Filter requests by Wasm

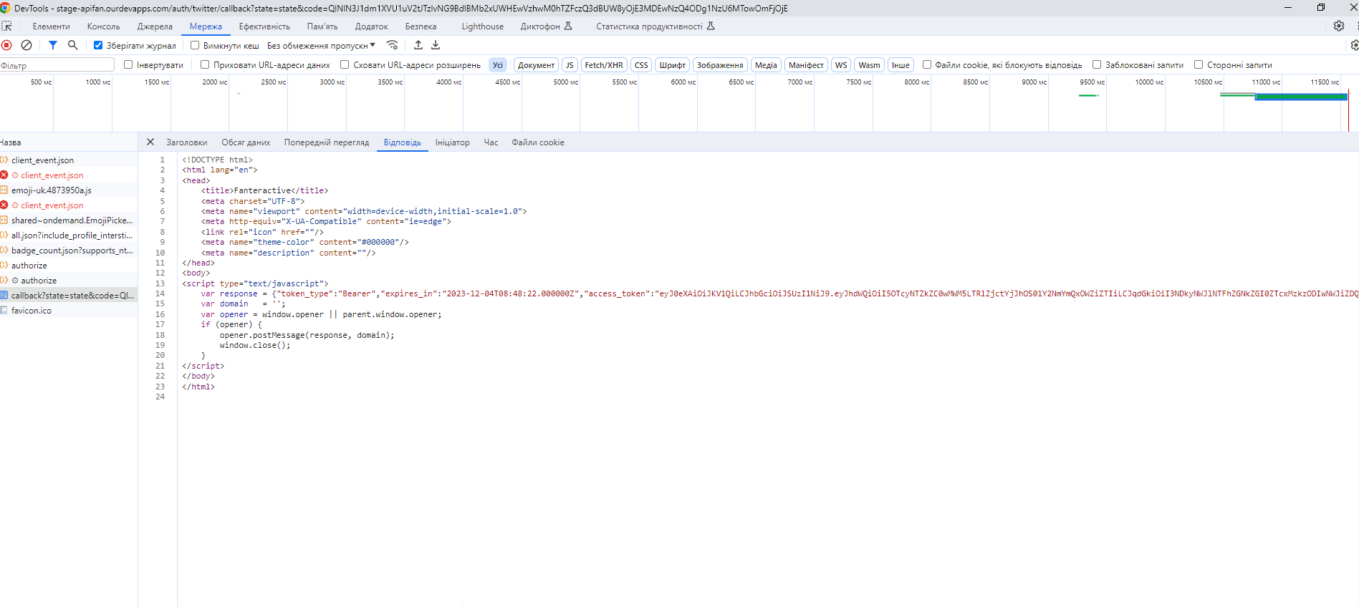[869, 65]
